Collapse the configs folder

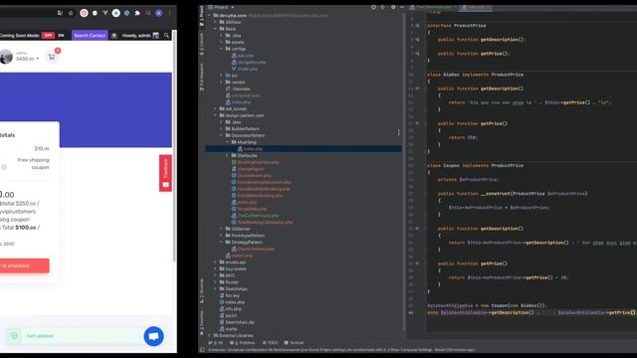coord(221,49)
